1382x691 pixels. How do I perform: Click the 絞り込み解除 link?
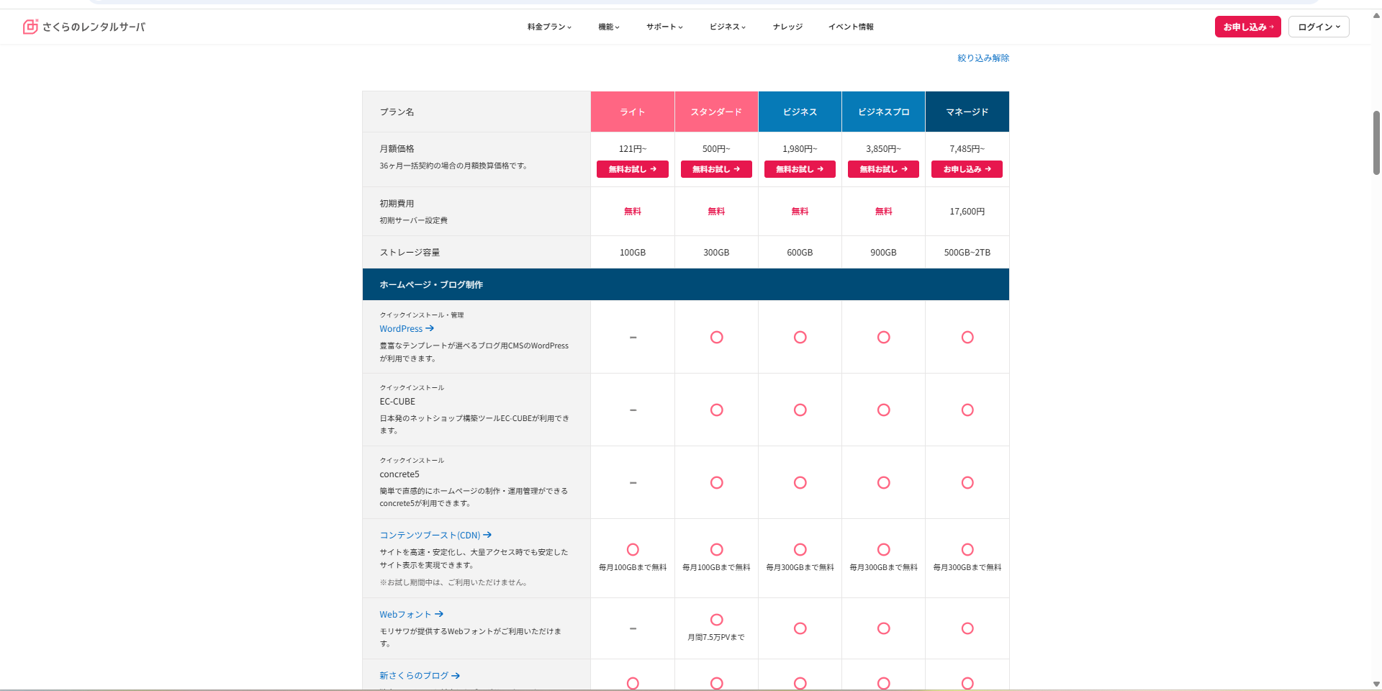[x=983, y=58]
